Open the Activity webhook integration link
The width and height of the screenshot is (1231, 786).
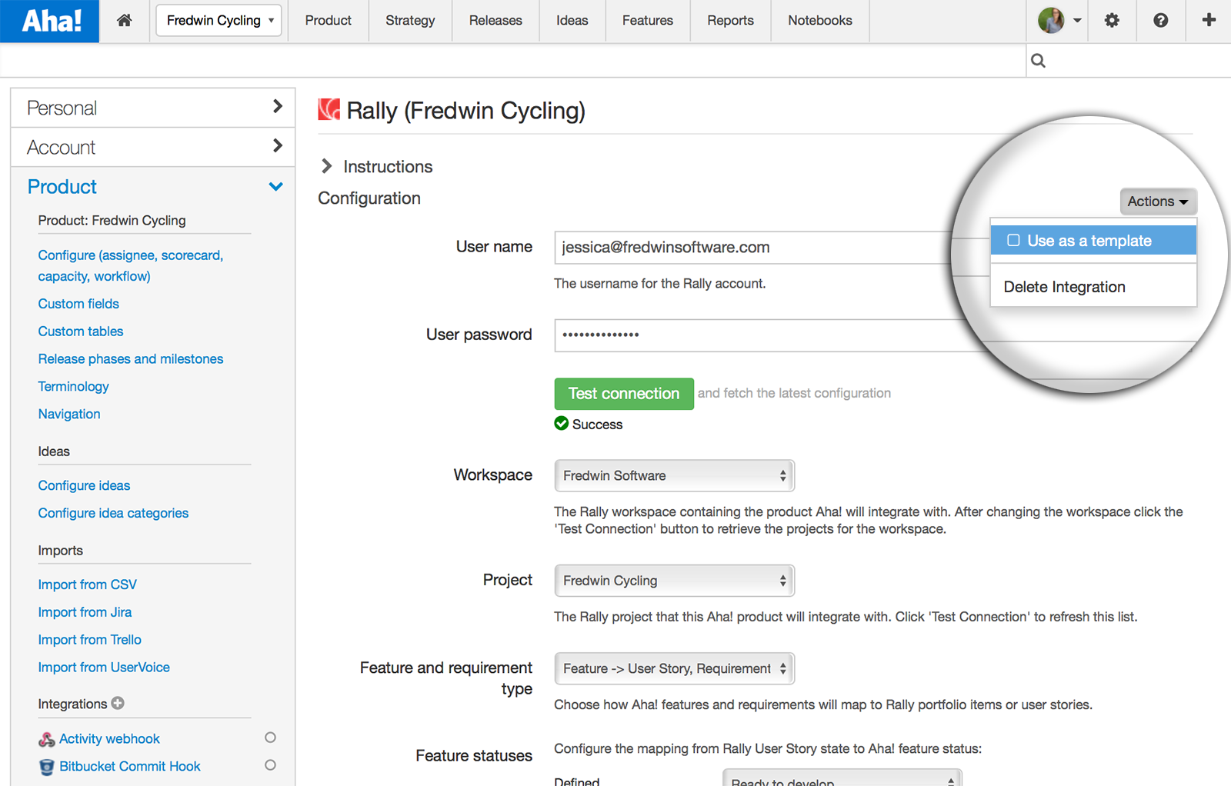pyautogui.click(x=110, y=739)
